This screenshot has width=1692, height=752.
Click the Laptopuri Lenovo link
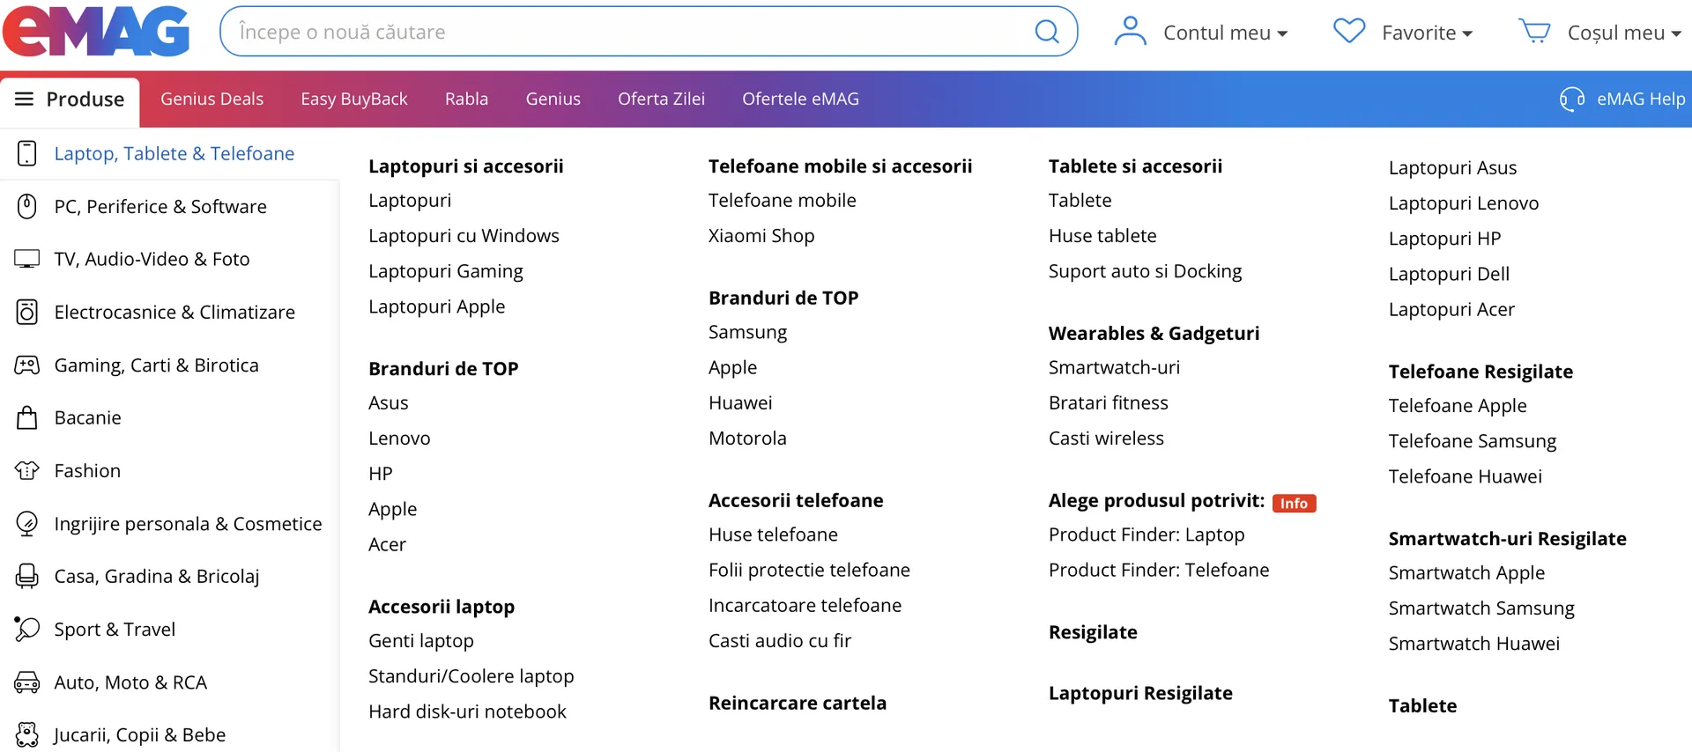point(1464,203)
